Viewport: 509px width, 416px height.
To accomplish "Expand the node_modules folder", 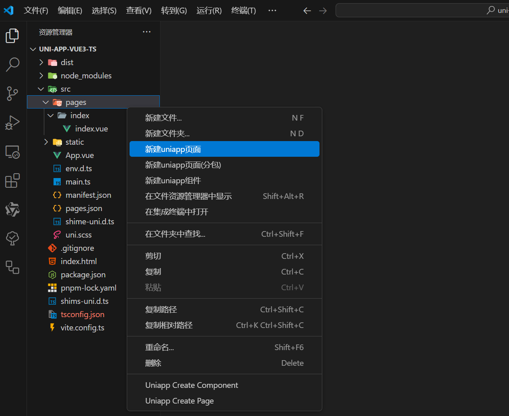I will [41, 76].
